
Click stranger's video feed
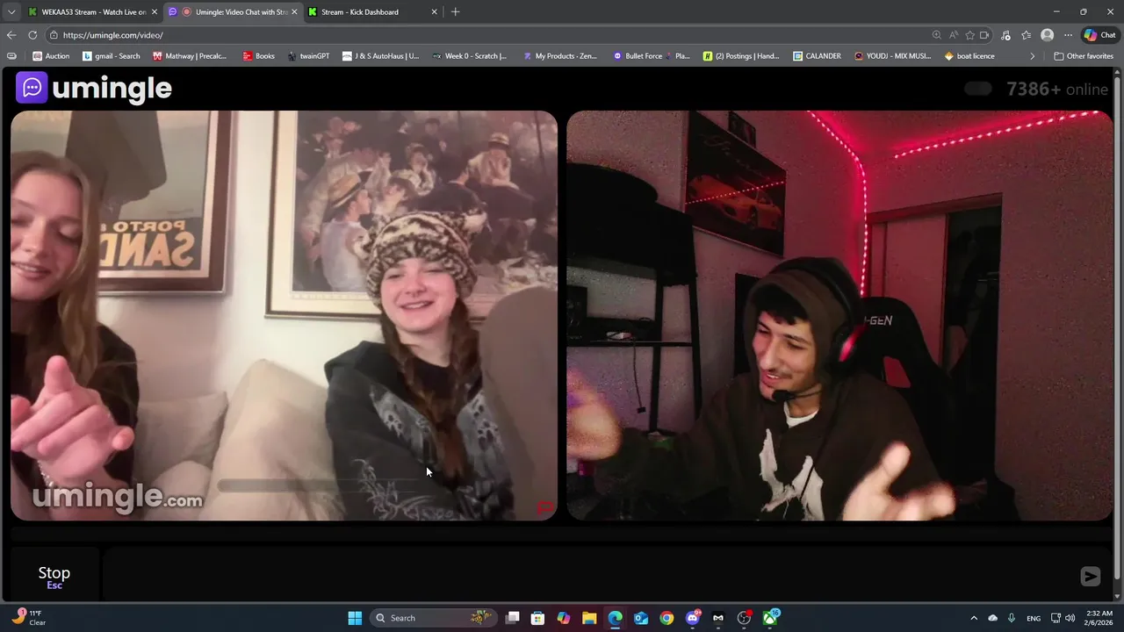[x=284, y=315]
